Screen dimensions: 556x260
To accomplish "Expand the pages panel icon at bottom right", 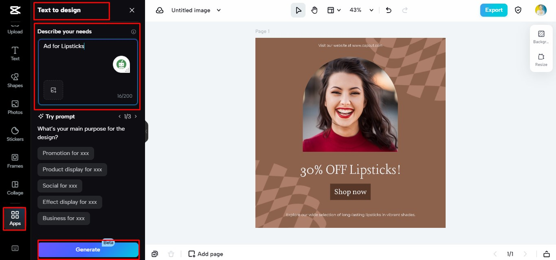I will [x=546, y=254].
